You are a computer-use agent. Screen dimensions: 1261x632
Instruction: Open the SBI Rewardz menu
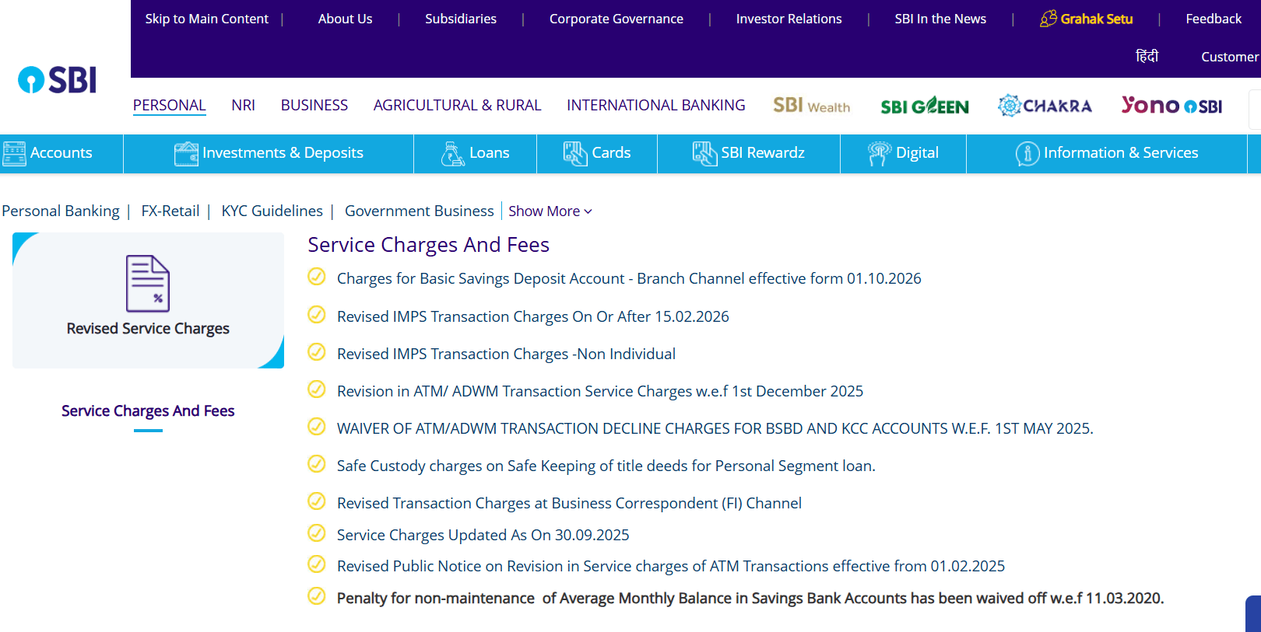tap(749, 153)
